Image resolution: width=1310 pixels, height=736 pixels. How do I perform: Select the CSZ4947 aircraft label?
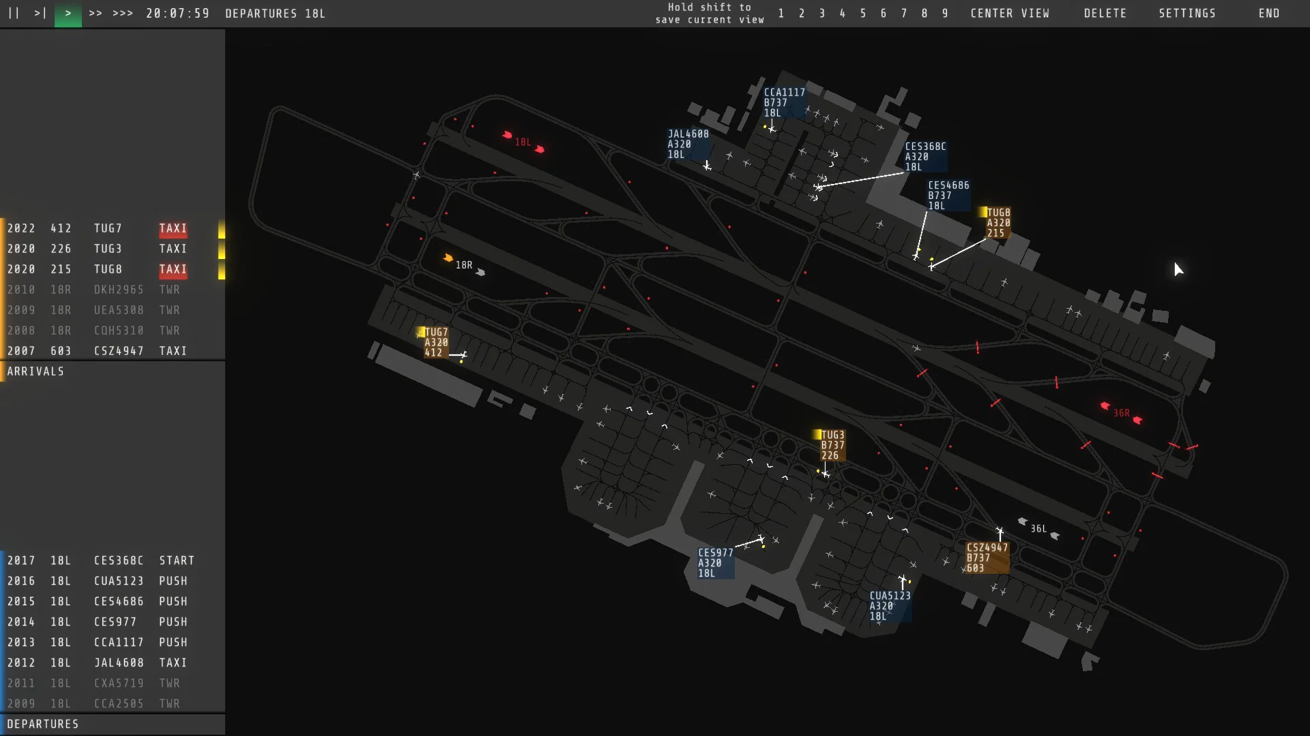click(987, 557)
